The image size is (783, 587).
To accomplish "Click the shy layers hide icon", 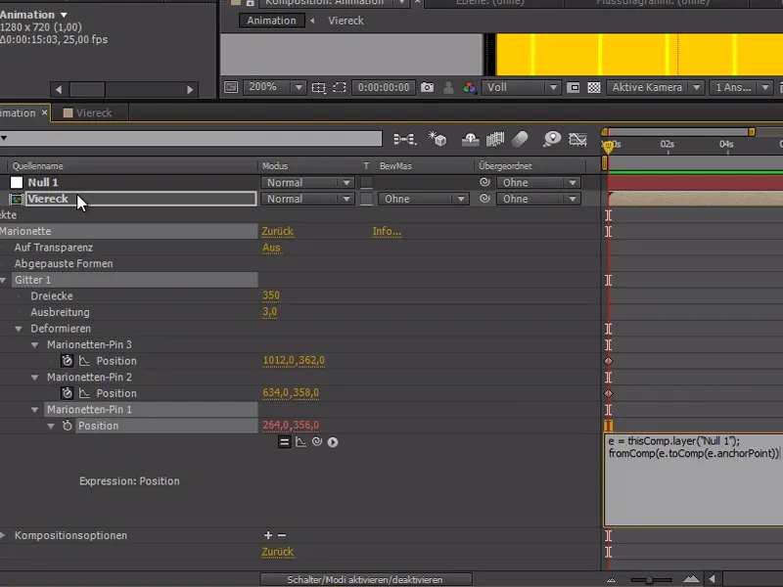I will [470, 139].
